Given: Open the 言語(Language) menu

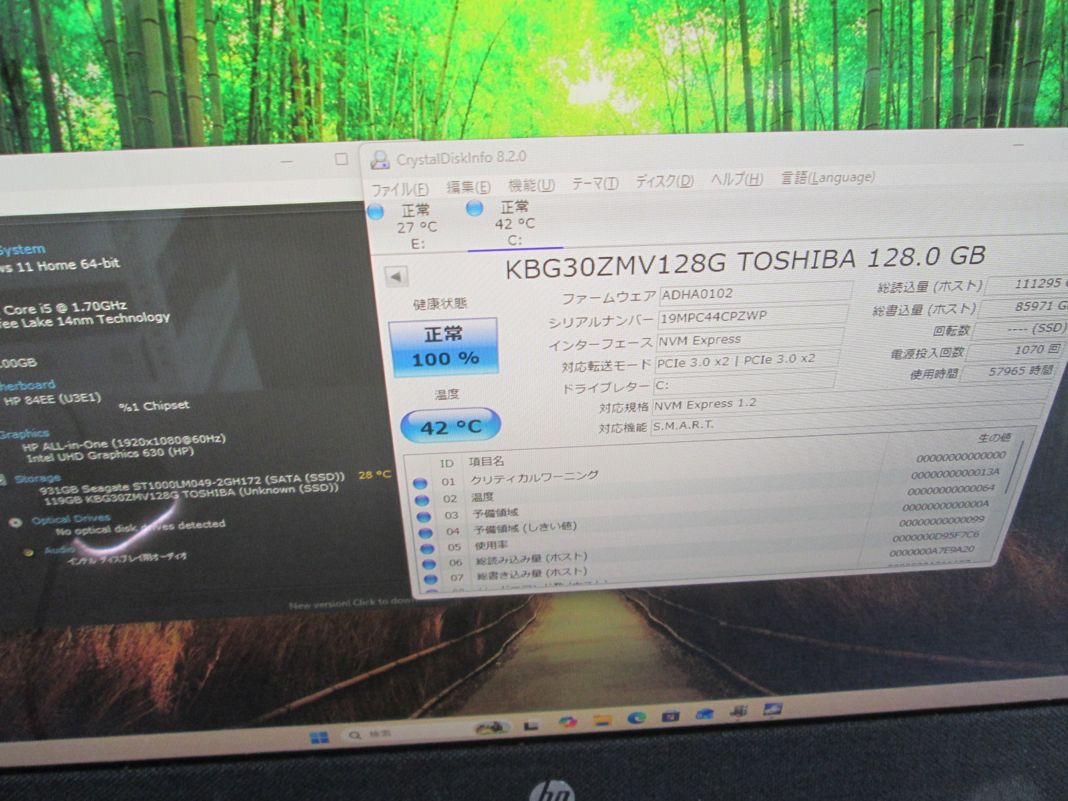Looking at the screenshot, I should pyautogui.click(x=827, y=178).
